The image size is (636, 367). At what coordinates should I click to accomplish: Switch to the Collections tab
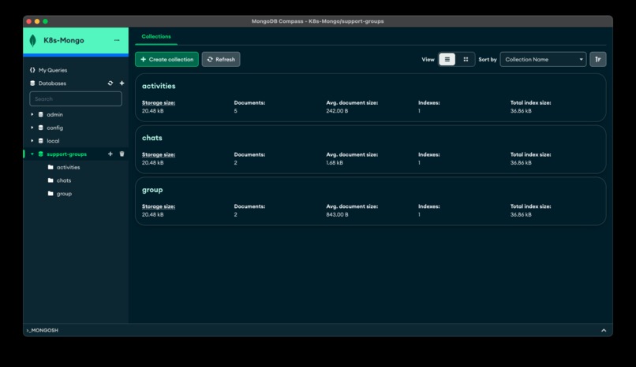point(156,36)
